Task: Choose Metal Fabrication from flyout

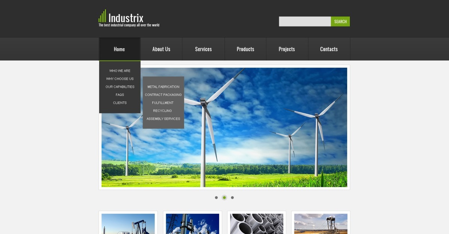Action: coord(163,87)
